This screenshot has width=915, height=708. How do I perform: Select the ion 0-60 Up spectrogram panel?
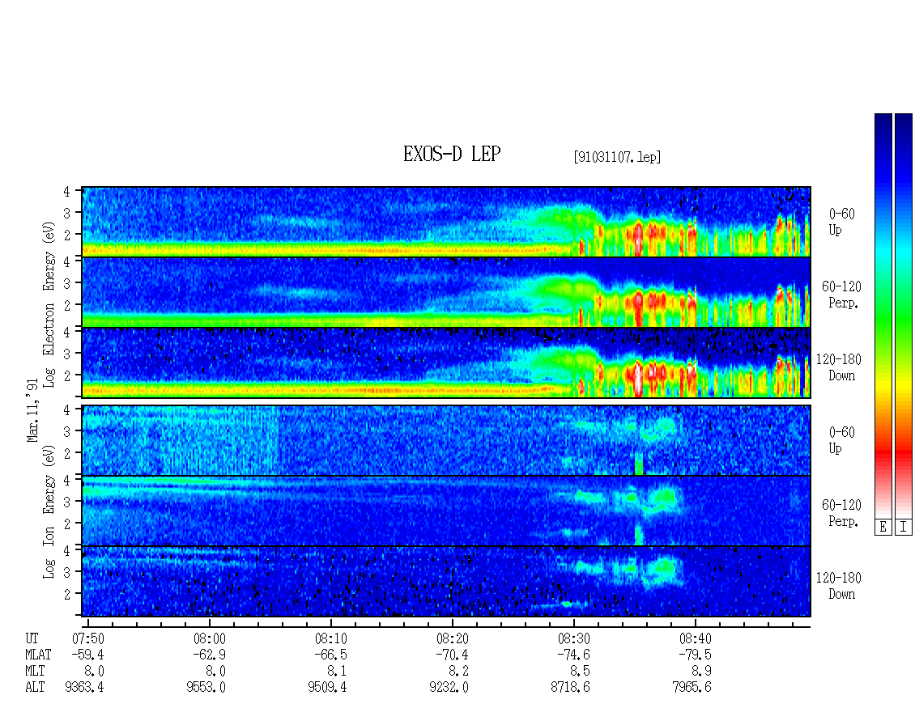446,440
